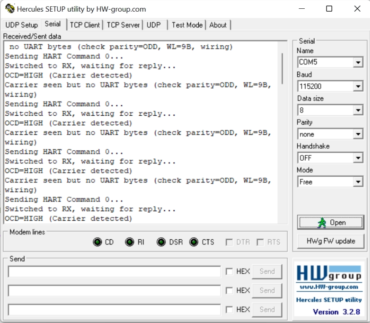Focus the first send input field
Screen dimensions: 370x323
114,271
